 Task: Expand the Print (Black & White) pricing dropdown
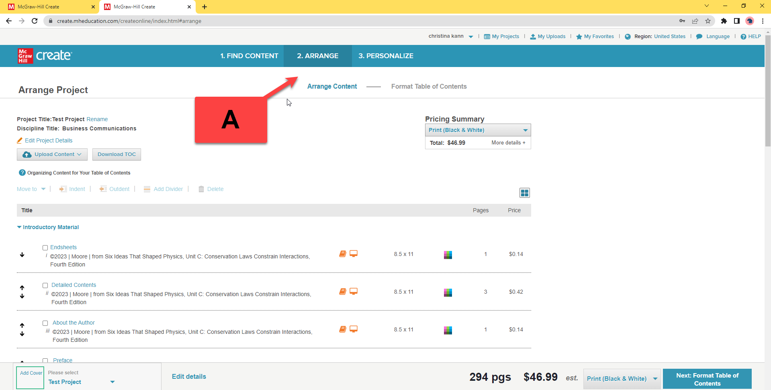[x=478, y=130]
